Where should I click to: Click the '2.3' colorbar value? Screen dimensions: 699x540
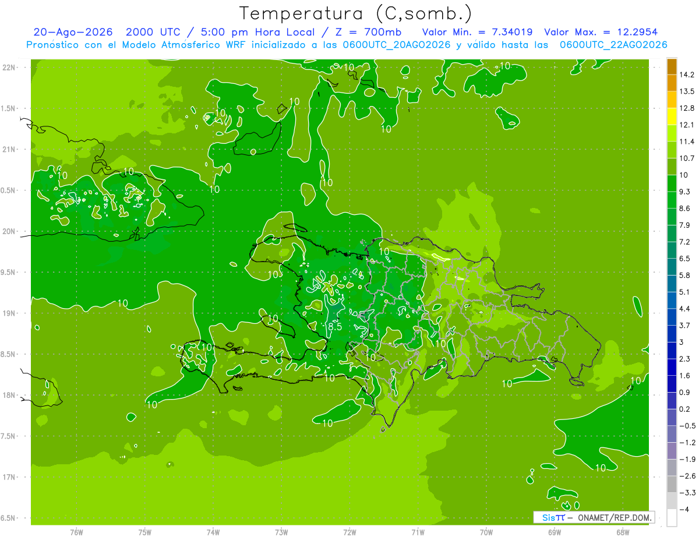click(685, 359)
